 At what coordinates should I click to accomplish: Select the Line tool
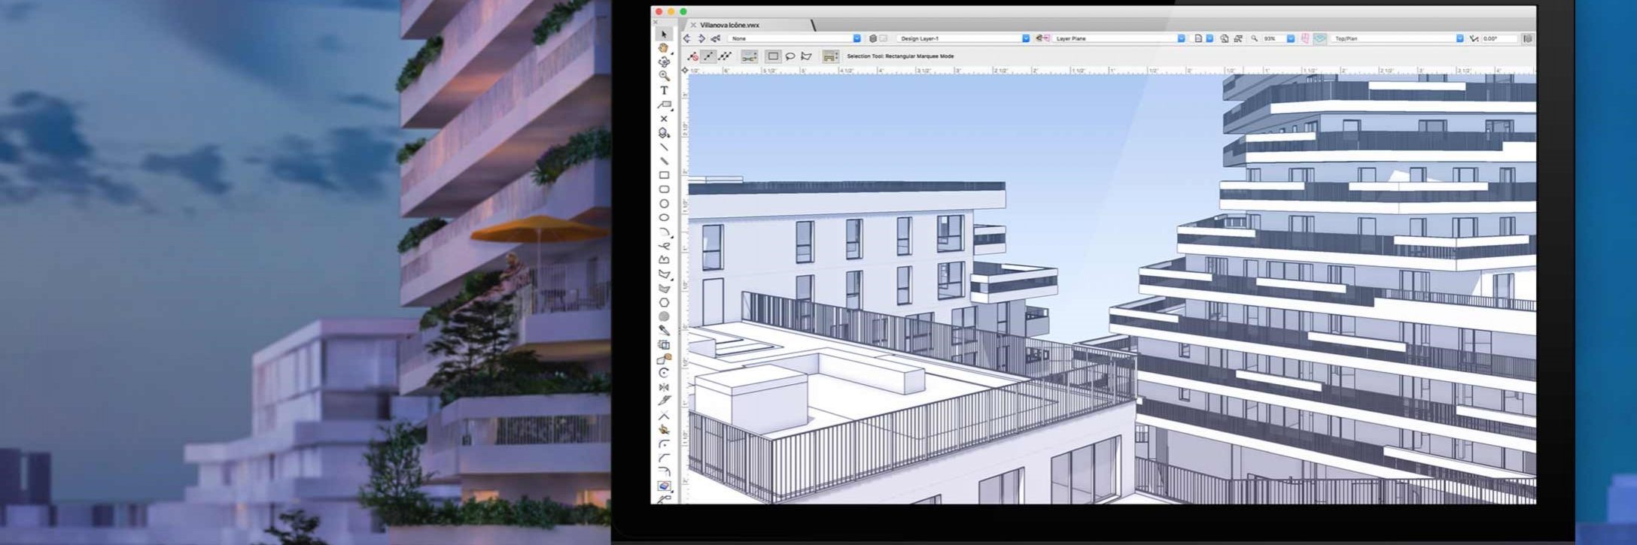pyautogui.click(x=664, y=147)
